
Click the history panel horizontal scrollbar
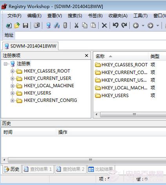(x=87, y=160)
